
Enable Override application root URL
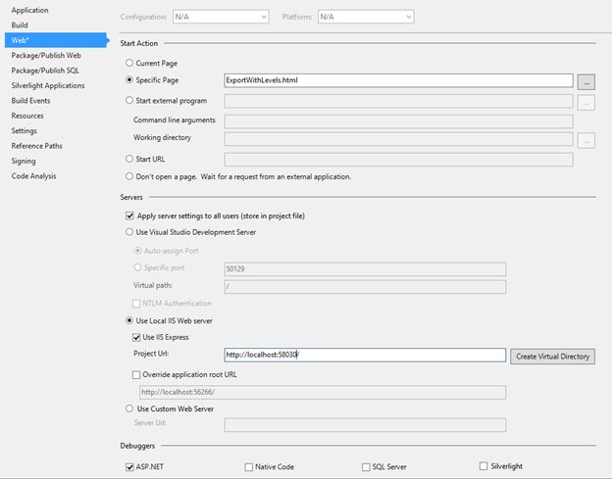136,375
